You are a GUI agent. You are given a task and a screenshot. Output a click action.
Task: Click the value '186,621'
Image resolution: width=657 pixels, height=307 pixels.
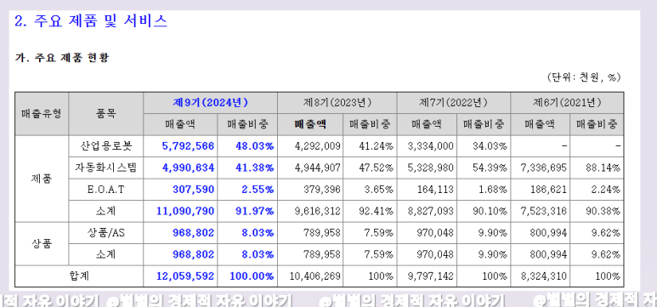(x=548, y=190)
